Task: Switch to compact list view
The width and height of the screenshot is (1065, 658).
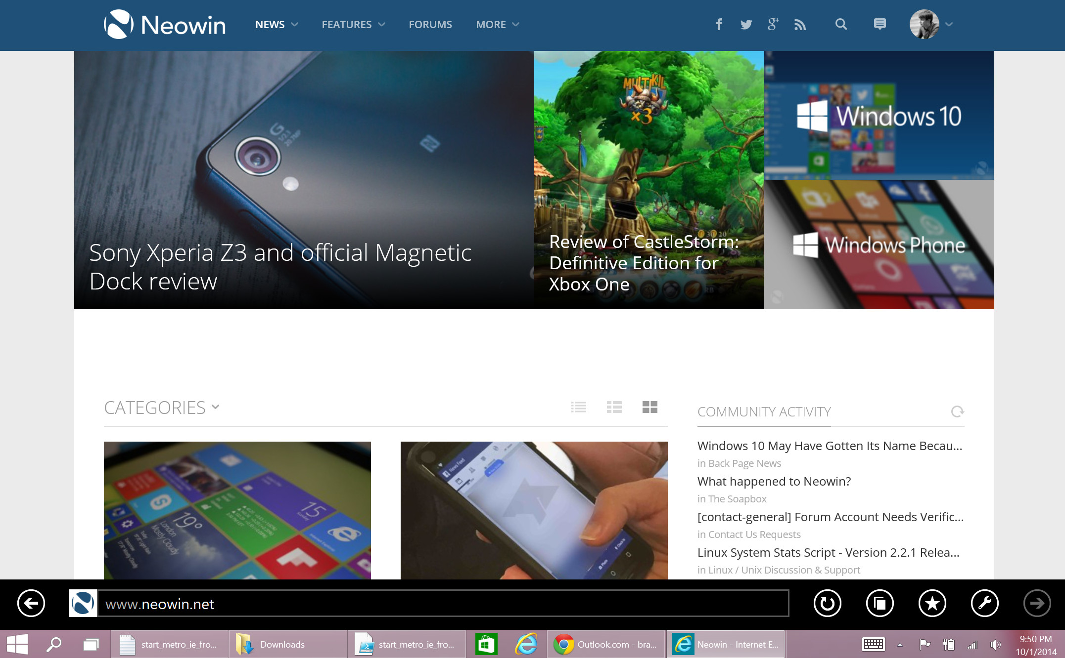Action: tap(578, 407)
